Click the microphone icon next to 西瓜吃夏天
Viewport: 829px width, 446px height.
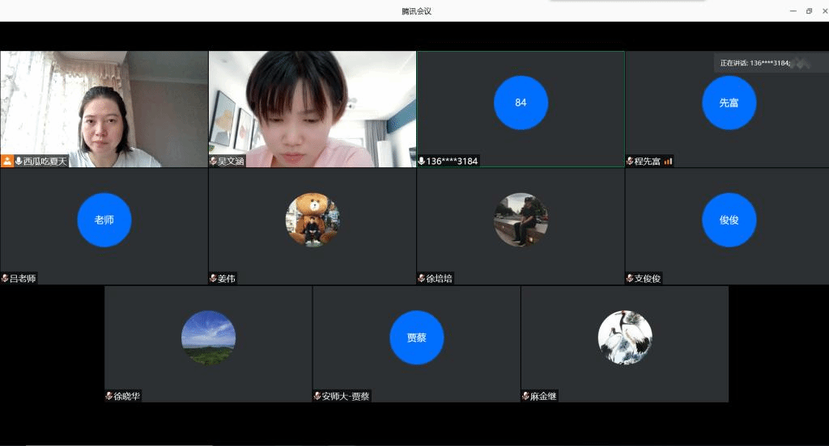point(19,161)
